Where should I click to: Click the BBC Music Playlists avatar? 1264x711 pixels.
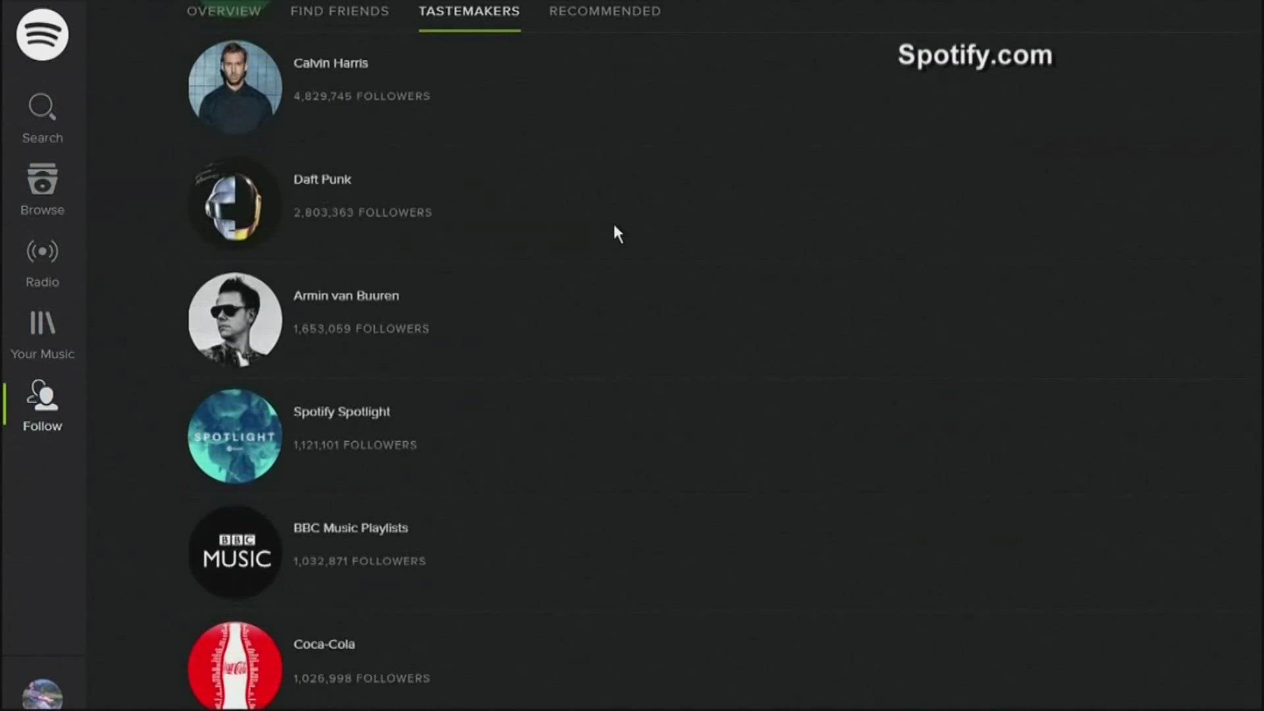(x=234, y=552)
